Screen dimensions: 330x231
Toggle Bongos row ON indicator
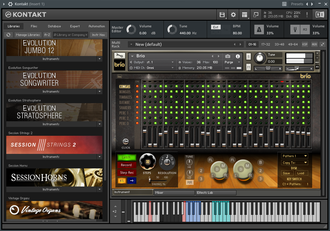(x=137, y=92)
